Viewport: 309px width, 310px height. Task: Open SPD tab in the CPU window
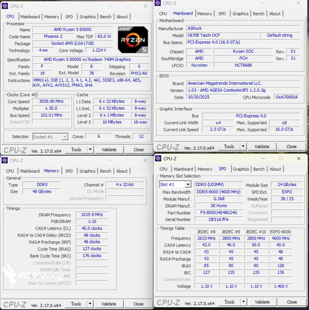tap(69, 17)
